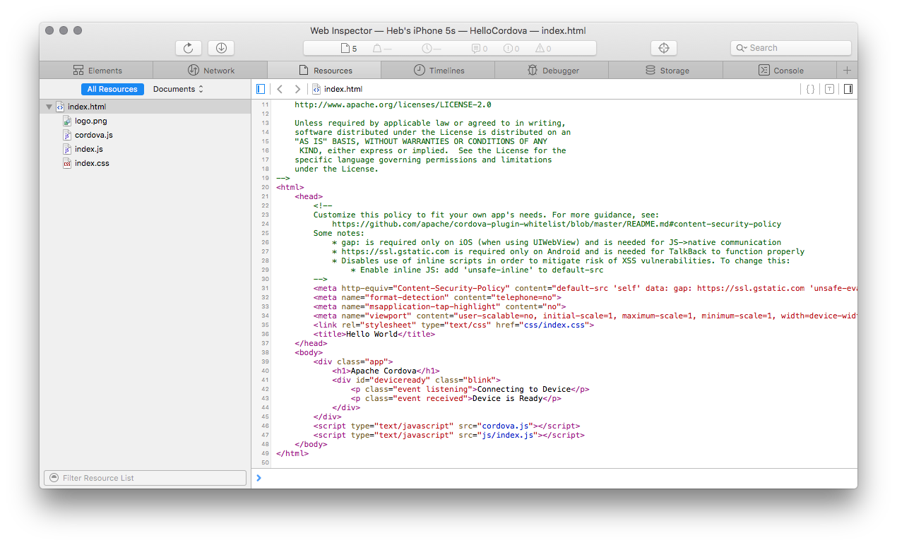This screenshot has height=545, width=897.
Task: Go back in resource history
Action: pos(280,89)
